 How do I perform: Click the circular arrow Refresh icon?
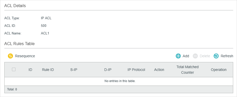(x=216, y=56)
